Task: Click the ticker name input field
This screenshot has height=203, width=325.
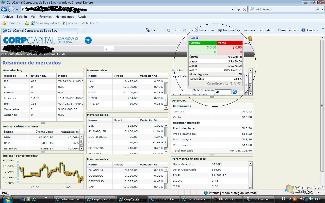Action: [223, 92]
